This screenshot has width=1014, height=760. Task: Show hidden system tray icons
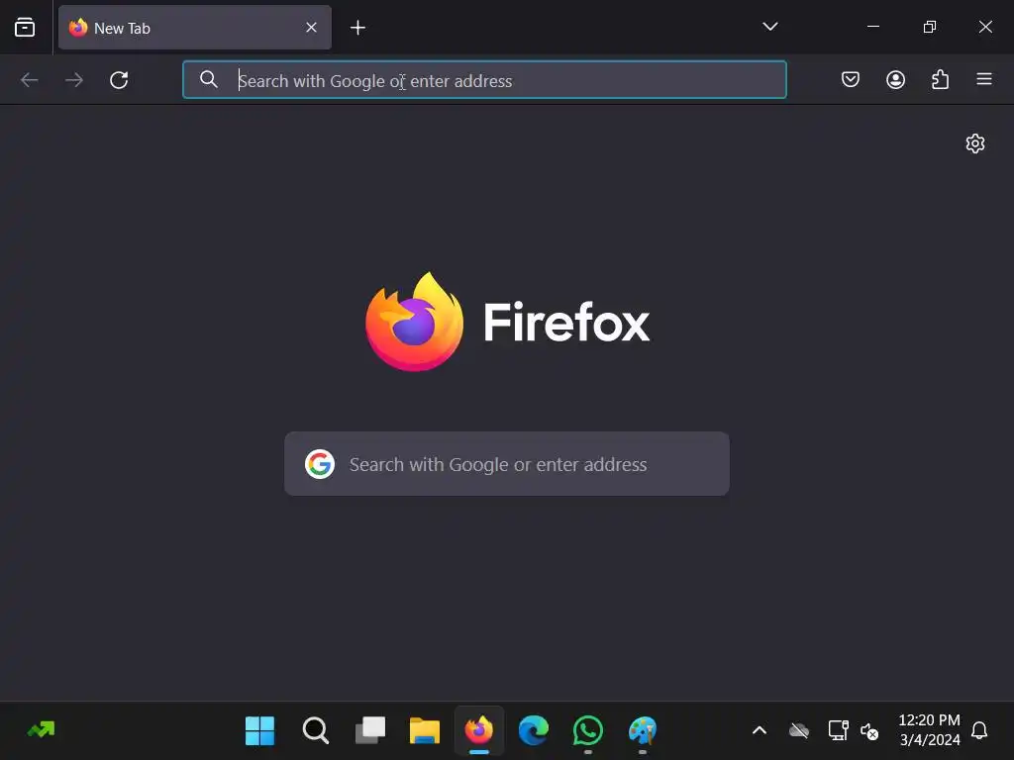pos(760,731)
